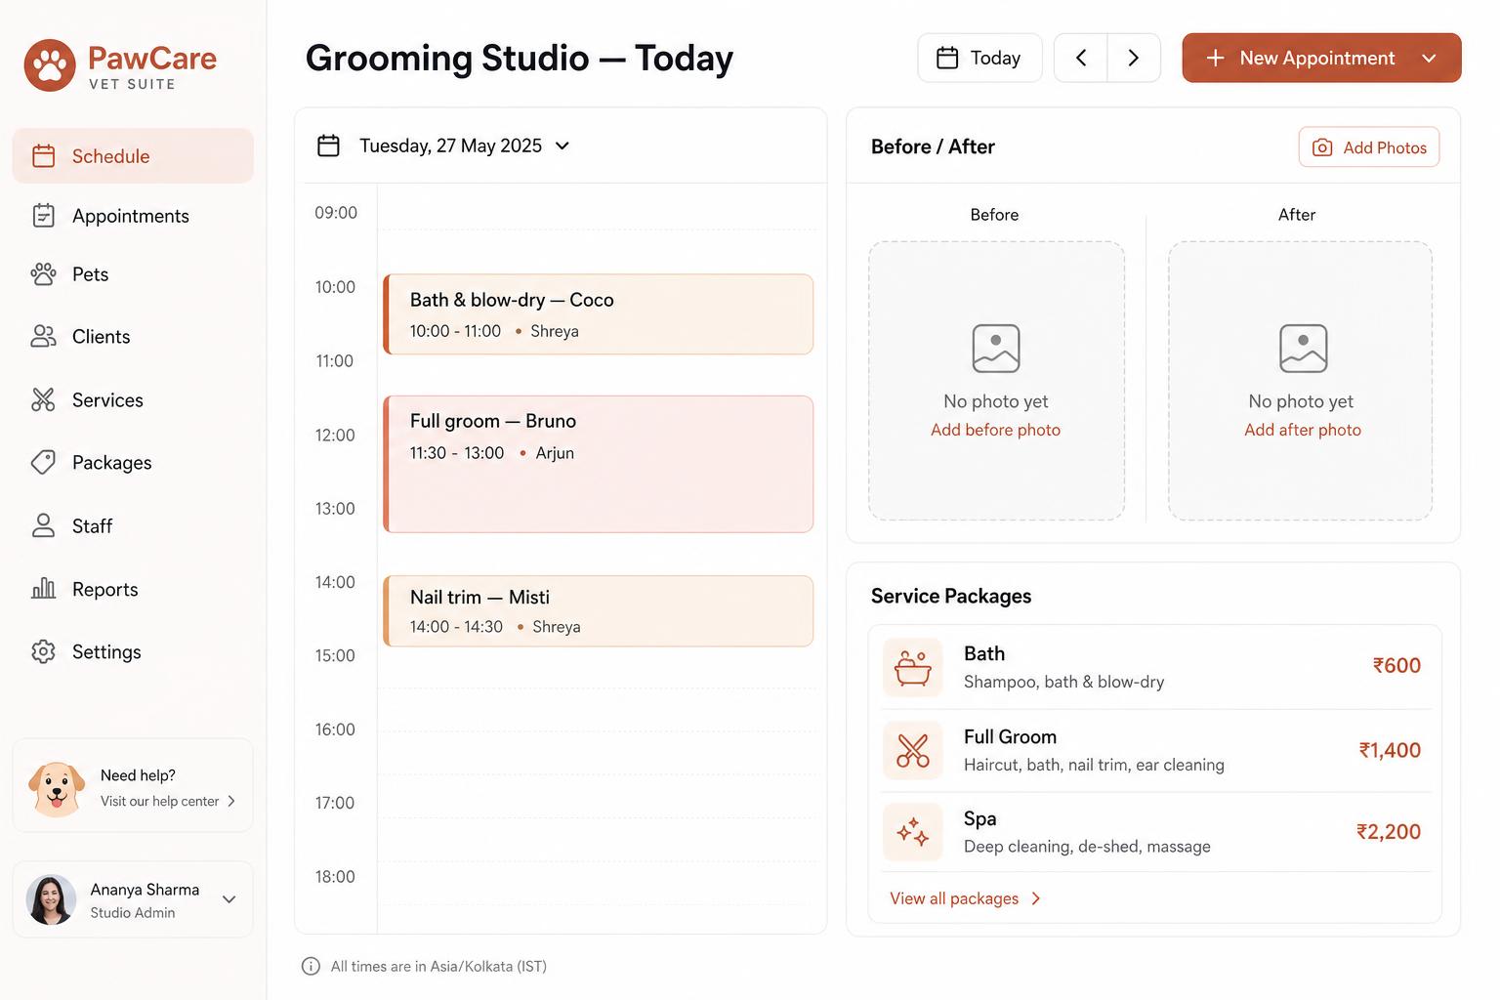Click the Clients people icon
Image resolution: width=1500 pixels, height=1000 pixels.
click(43, 337)
